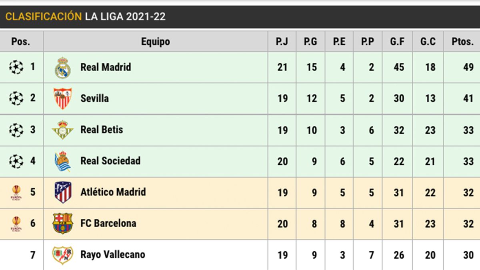Click Europa League icon beside position 5
The image size is (480, 270).
pyautogui.click(x=16, y=192)
